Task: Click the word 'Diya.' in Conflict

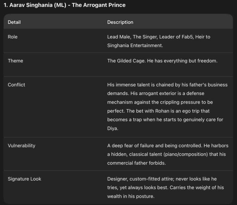Action: [x=113, y=128]
